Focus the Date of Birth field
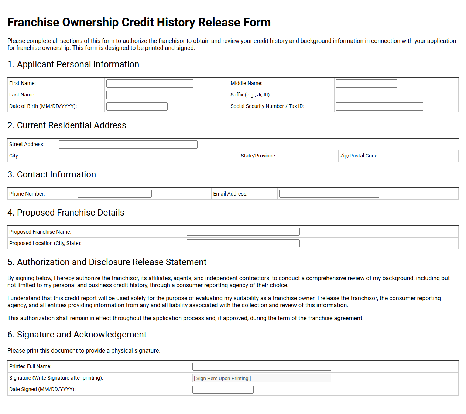Screen dimensions: 466x414 click(x=137, y=106)
